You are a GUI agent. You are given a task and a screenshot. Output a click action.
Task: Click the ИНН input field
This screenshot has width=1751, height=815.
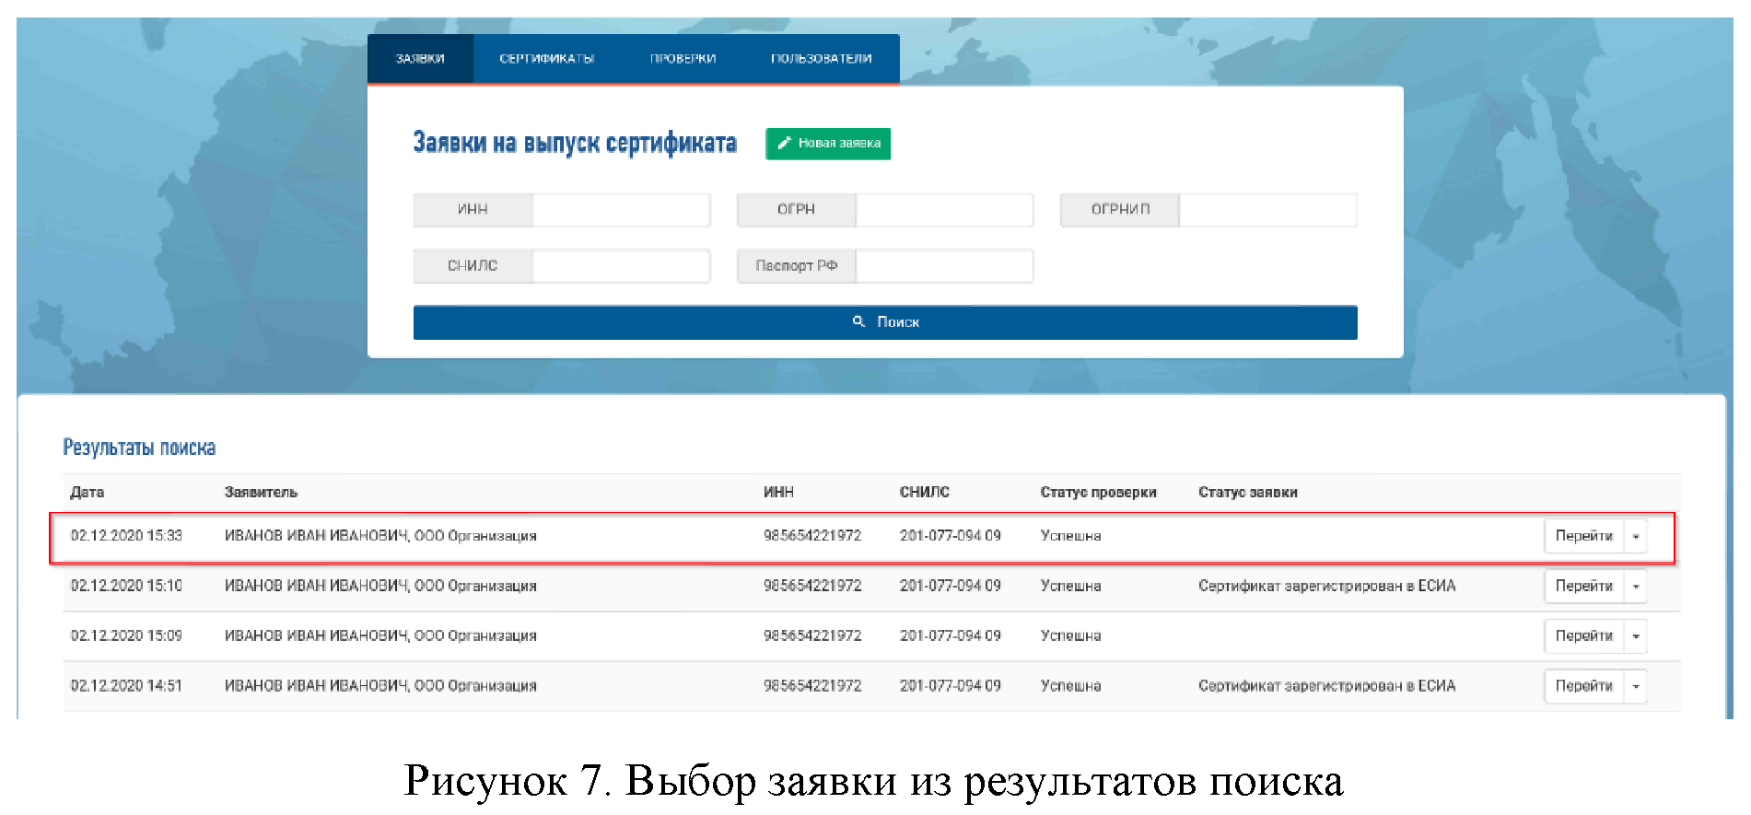point(620,210)
